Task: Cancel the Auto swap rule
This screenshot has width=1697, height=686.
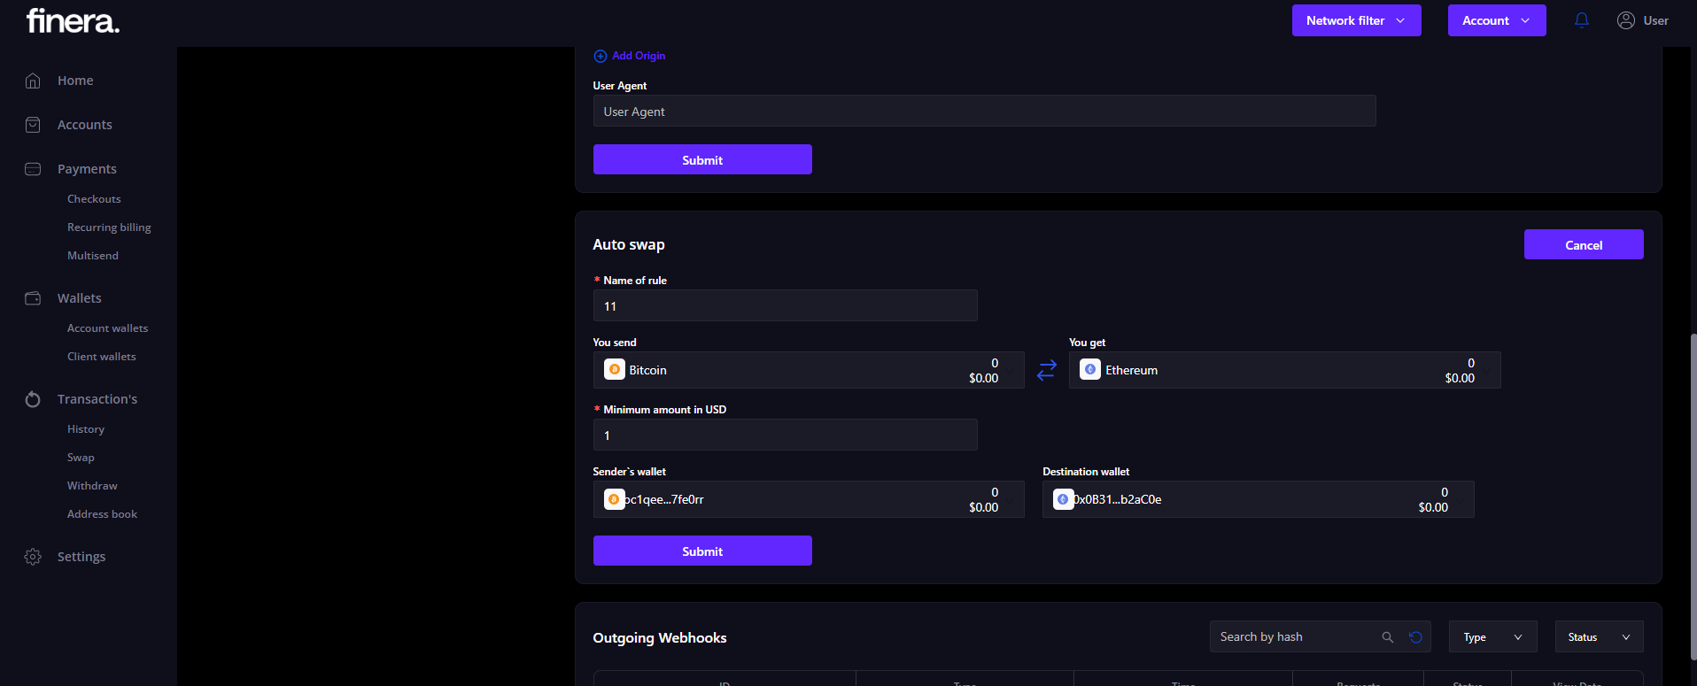Action: tap(1583, 245)
